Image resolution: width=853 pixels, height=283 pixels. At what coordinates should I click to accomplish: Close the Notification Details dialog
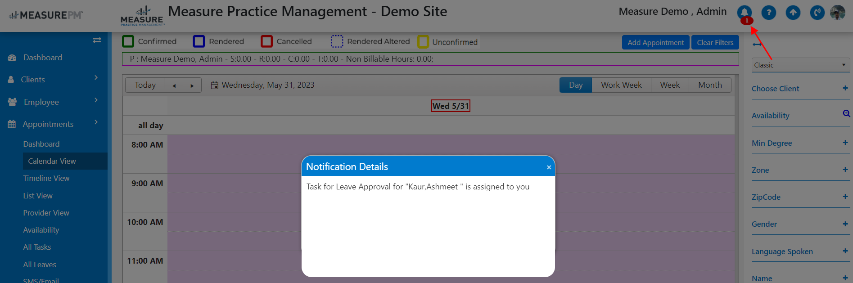coord(549,167)
